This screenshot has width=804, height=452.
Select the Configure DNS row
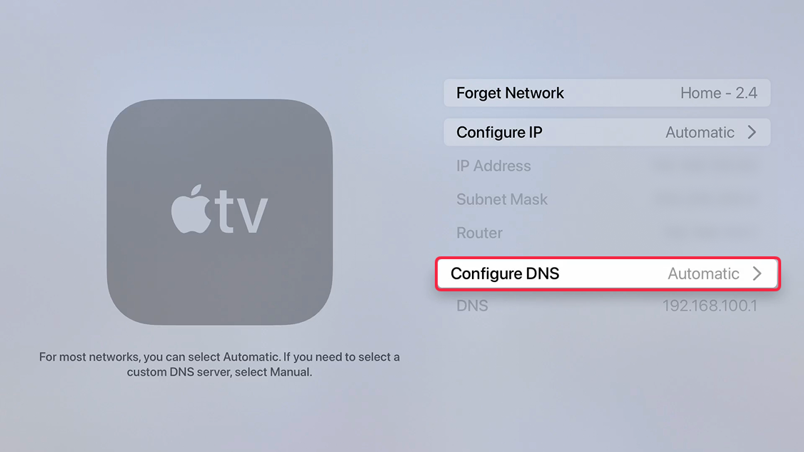coord(608,274)
